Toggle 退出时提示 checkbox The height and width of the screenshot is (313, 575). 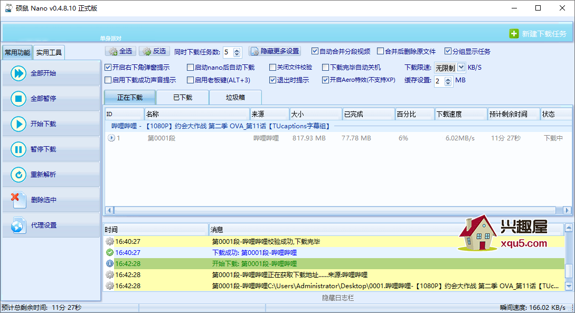tap(272, 80)
